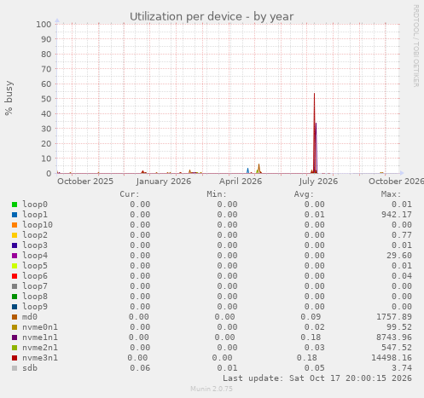
Task: Select the nvme2n1 legend label
Action: pyautogui.click(x=40, y=348)
